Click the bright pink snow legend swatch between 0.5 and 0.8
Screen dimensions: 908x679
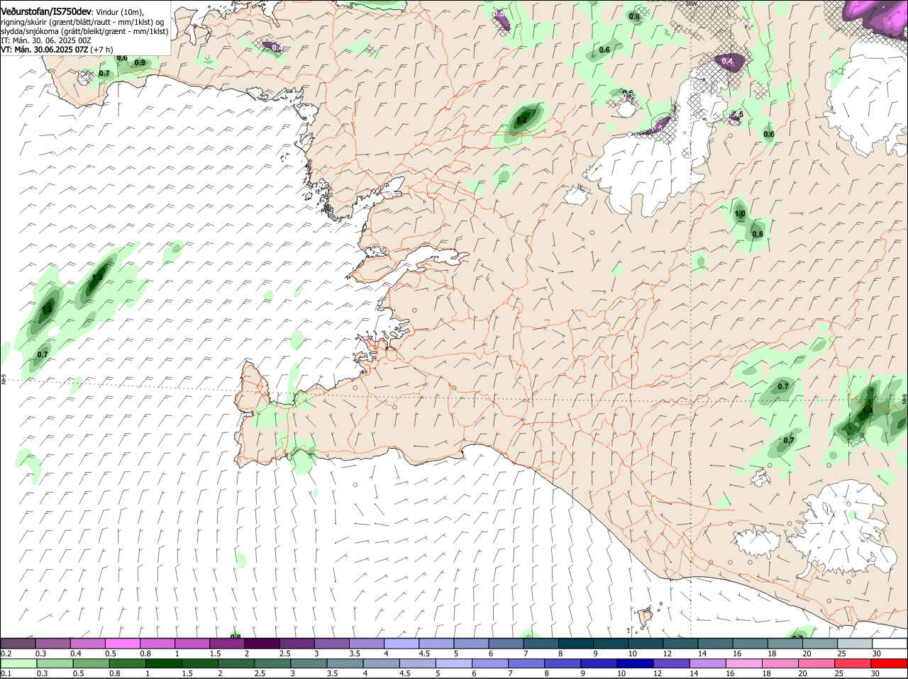[122, 644]
